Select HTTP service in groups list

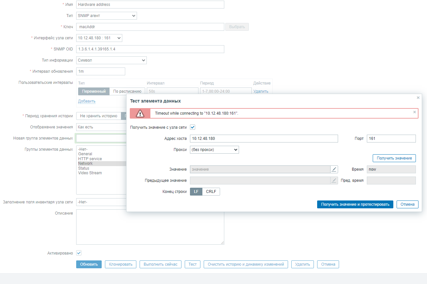(x=90, y=159)
